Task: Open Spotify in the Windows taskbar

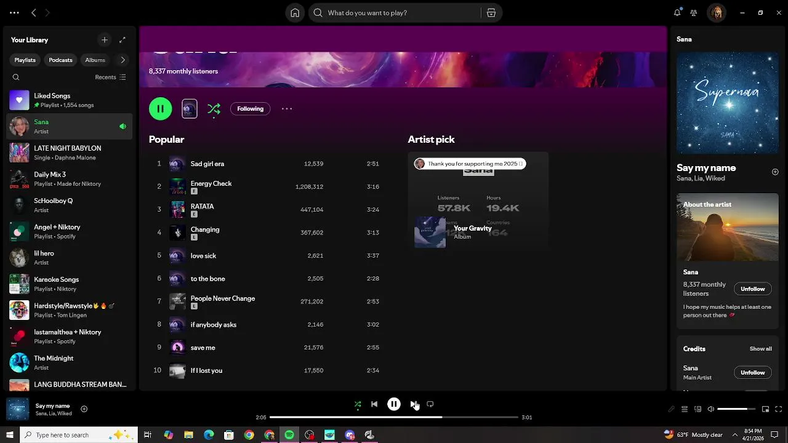Action: coord(289,435)
